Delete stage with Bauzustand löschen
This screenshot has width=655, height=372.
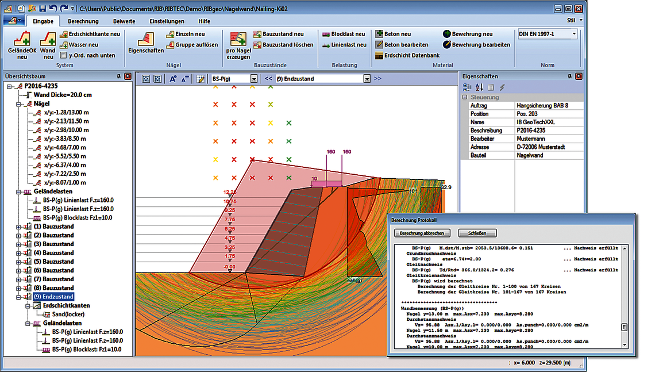tap(283, 45)
